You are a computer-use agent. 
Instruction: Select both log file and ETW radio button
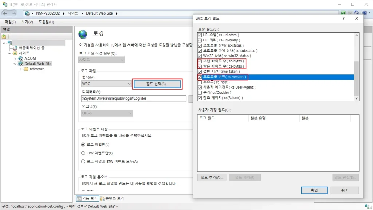[83, 162]
